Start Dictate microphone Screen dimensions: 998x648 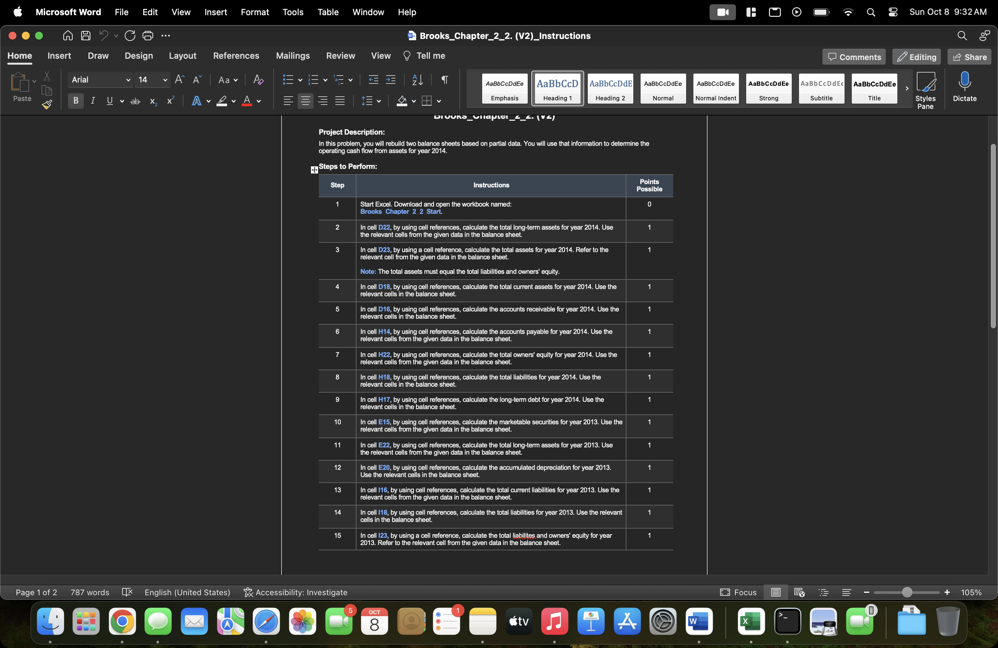tap(964, 87)
